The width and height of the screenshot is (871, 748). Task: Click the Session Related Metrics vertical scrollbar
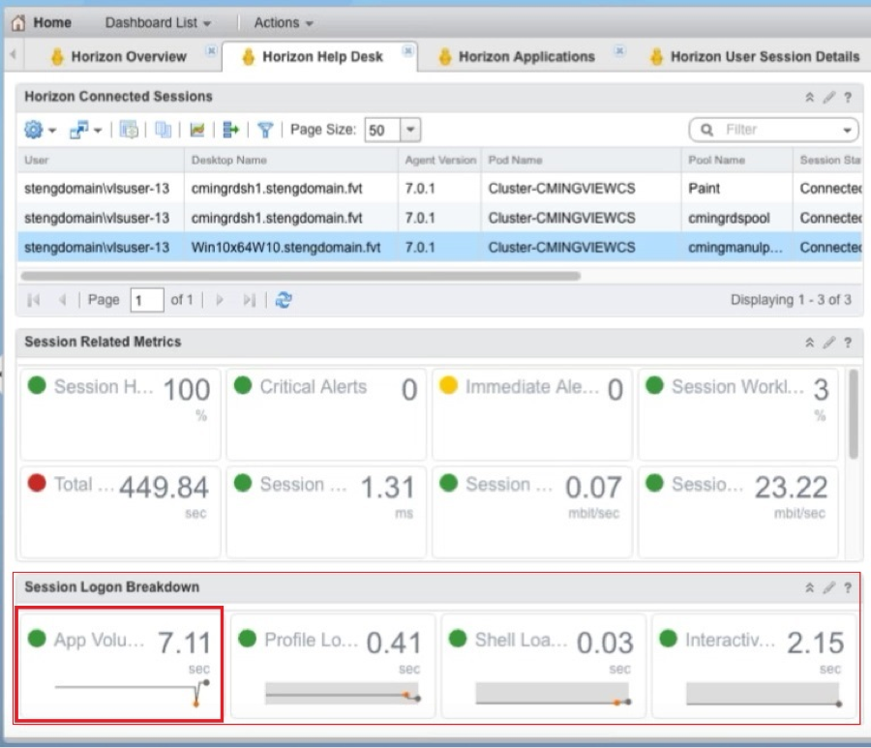[854, 414]
